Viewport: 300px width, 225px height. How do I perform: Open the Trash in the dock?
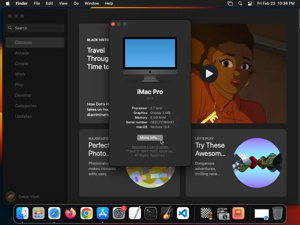click(x=278, y=213)
